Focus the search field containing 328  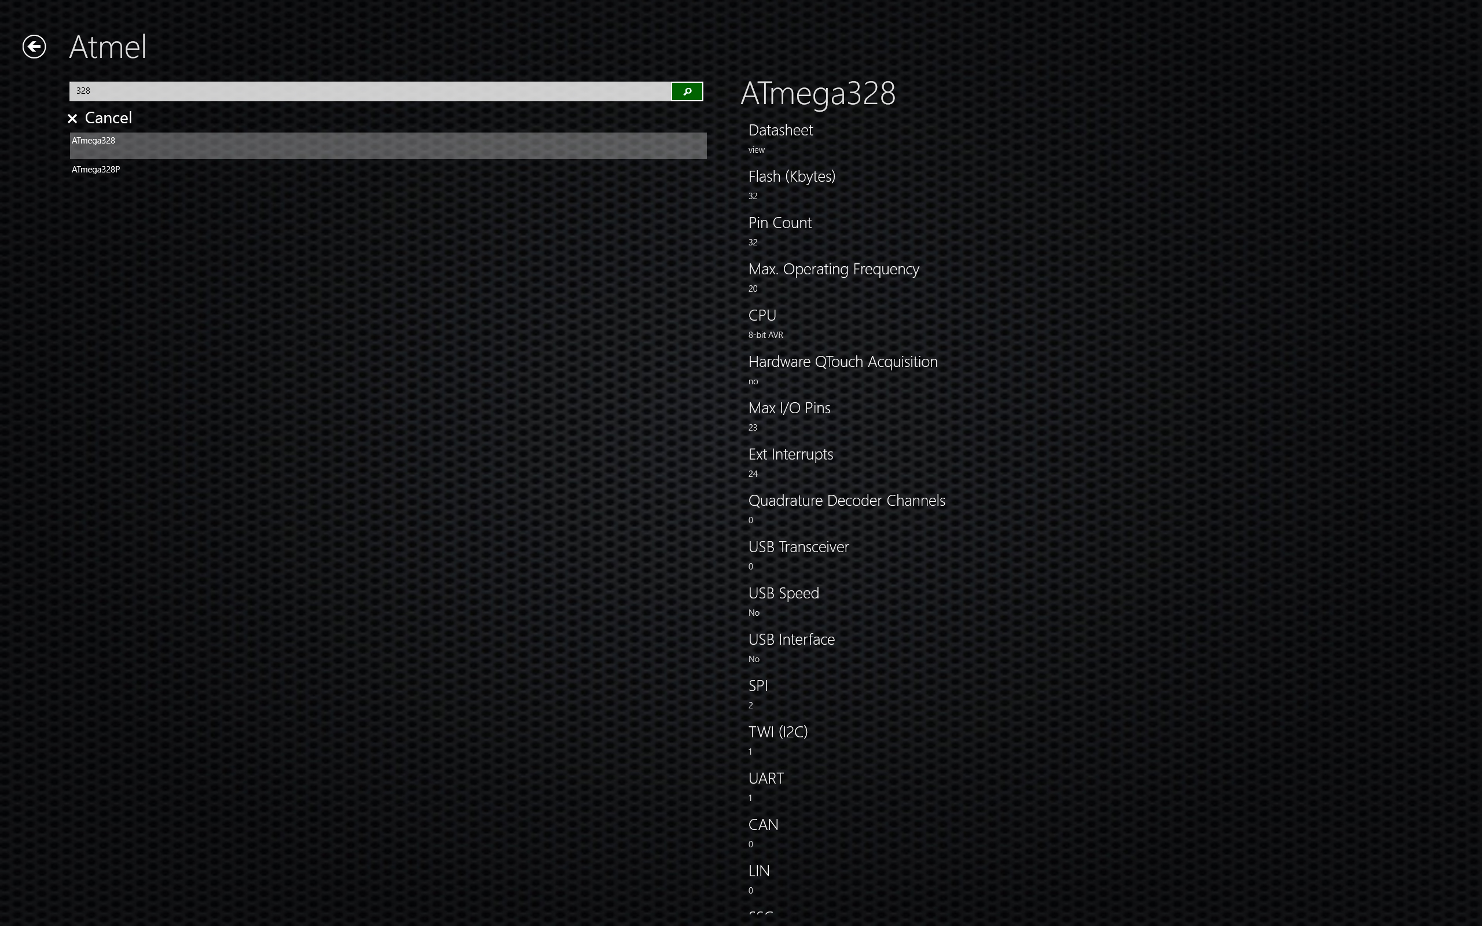click(x=370, y=91)
